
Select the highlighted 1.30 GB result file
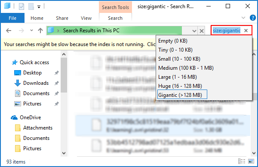(163, 126)
